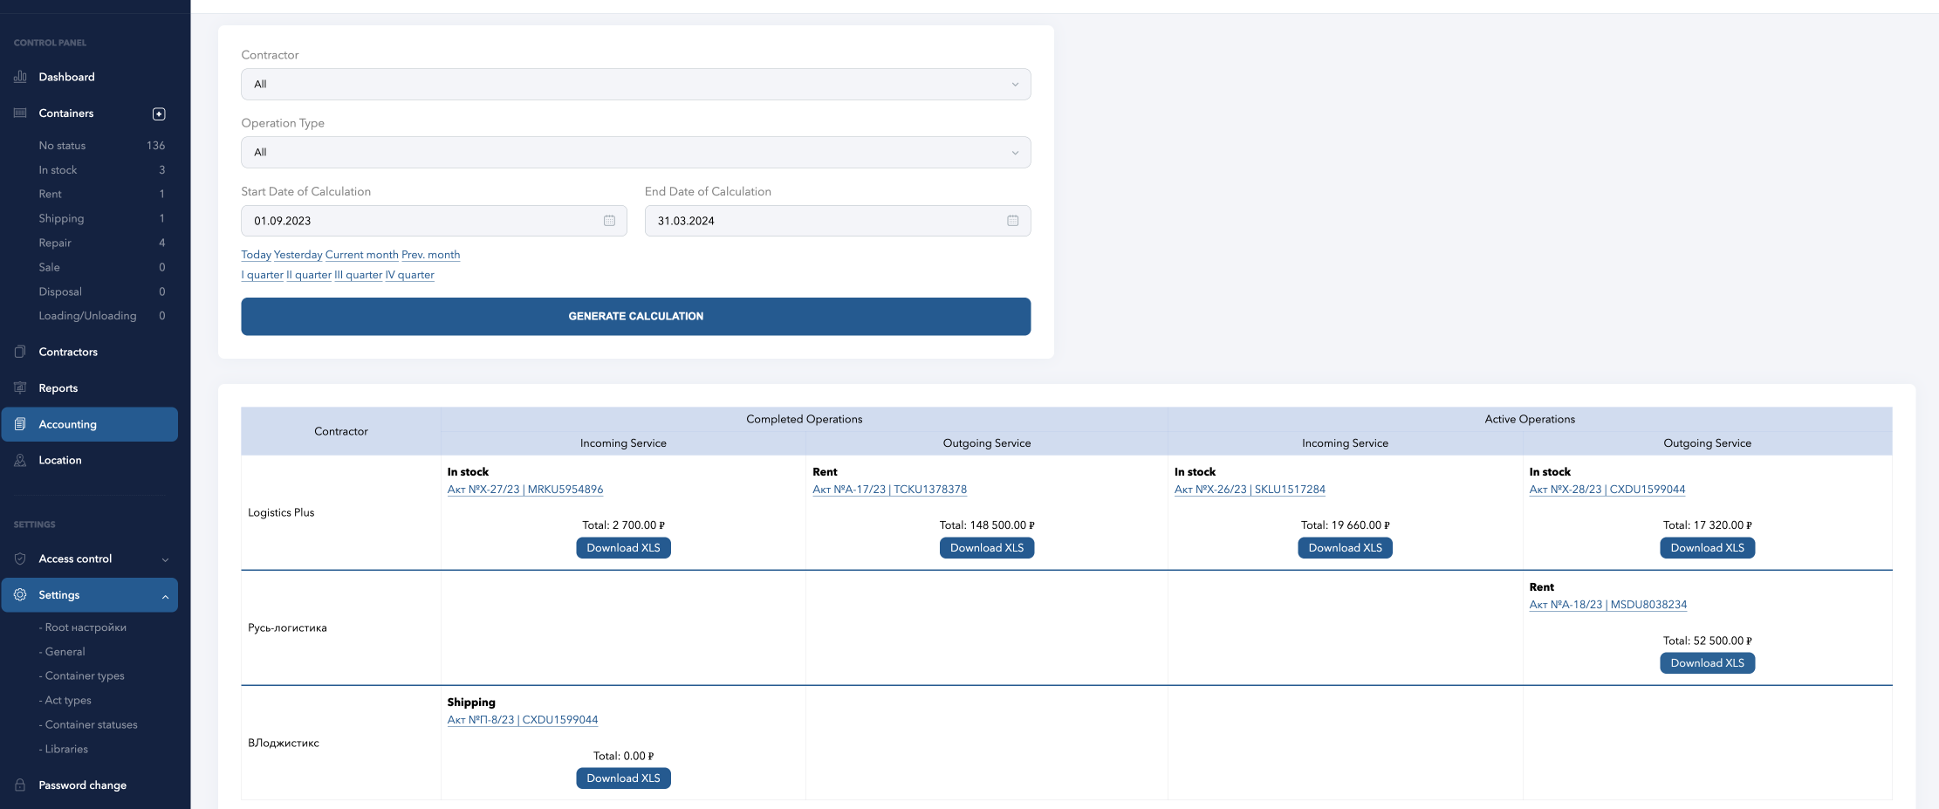Click the Password change lock icon

(x=19, y=785)
